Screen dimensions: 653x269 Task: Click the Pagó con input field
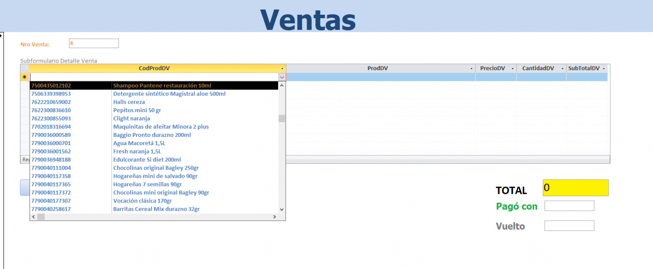569,206
